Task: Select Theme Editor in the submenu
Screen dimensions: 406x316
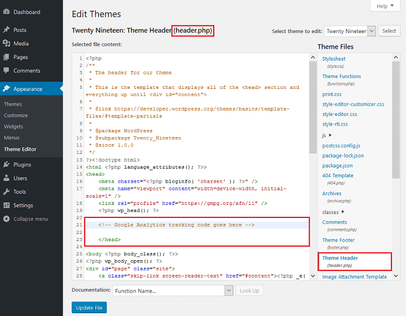Action: (20, 149)
